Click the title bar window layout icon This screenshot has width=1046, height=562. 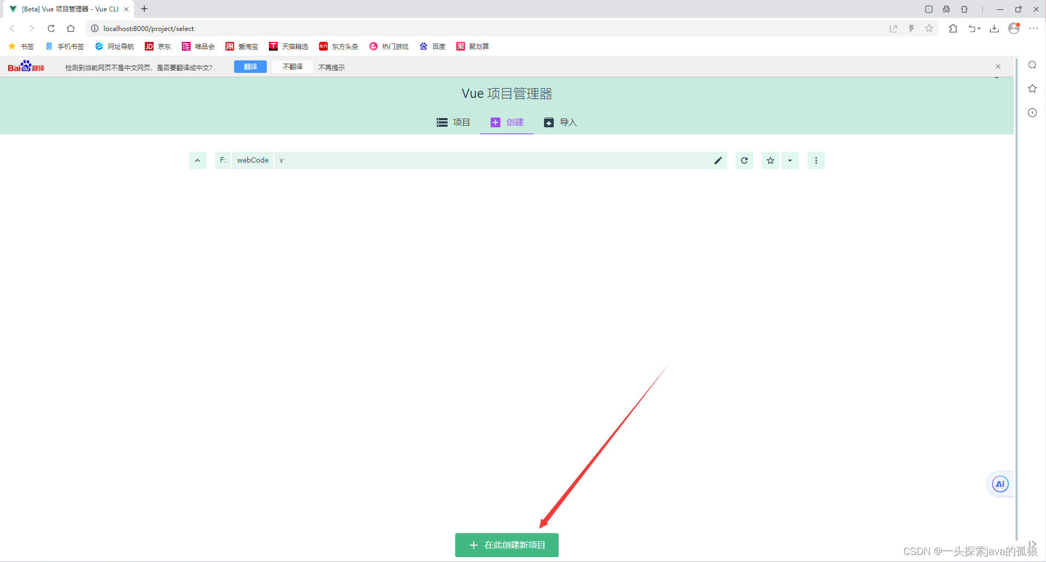[x=929, y=9]
